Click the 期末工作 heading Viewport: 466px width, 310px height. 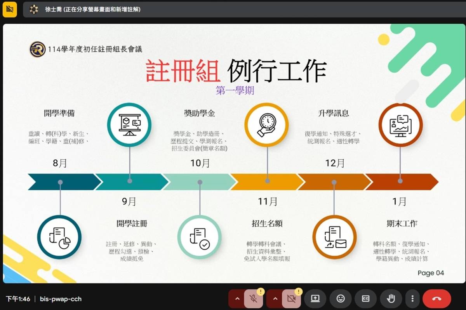pyautogui.click(x=402, y=223)
